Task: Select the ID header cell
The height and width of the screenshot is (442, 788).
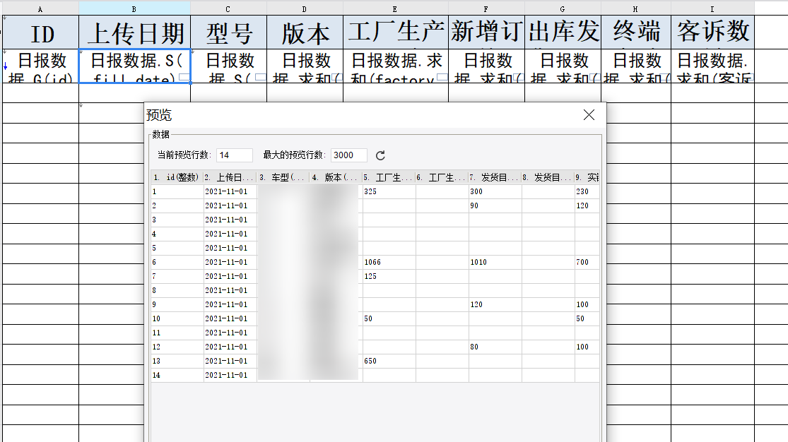Action: pyautogui.click(x=41, y=32)
